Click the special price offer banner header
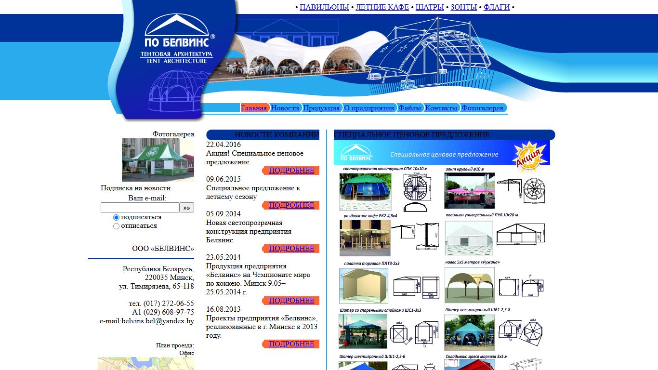Screen dimensions: 658x370 (x=442, y=153)
